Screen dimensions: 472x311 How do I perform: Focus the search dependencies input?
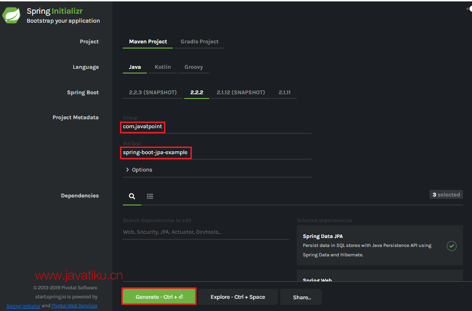click(x=206, y=232)
